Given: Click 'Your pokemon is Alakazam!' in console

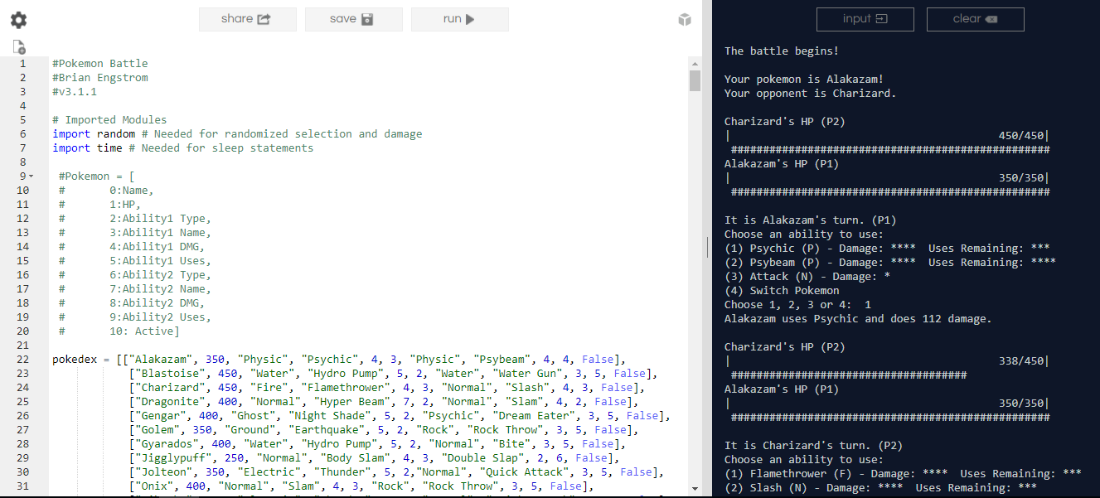Looking at the screenshot, I should pos(804,80).
